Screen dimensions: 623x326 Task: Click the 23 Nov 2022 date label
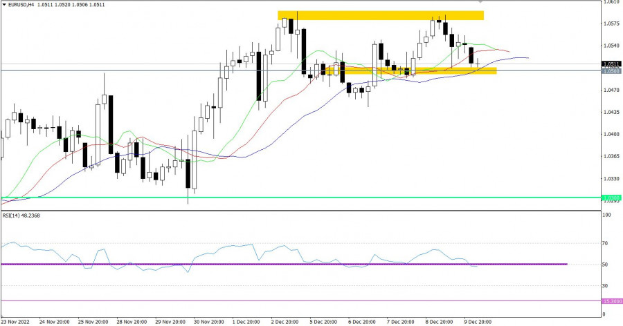coord(16,321)
